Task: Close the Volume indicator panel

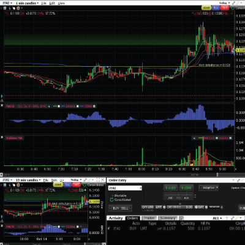Action: (x=2, y=137)
